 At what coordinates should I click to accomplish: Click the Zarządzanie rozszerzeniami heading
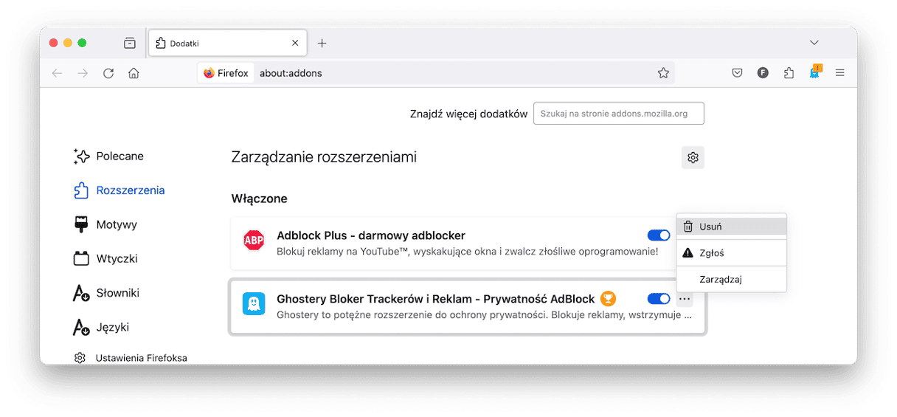pyautogui.click(x=324, y=157)
